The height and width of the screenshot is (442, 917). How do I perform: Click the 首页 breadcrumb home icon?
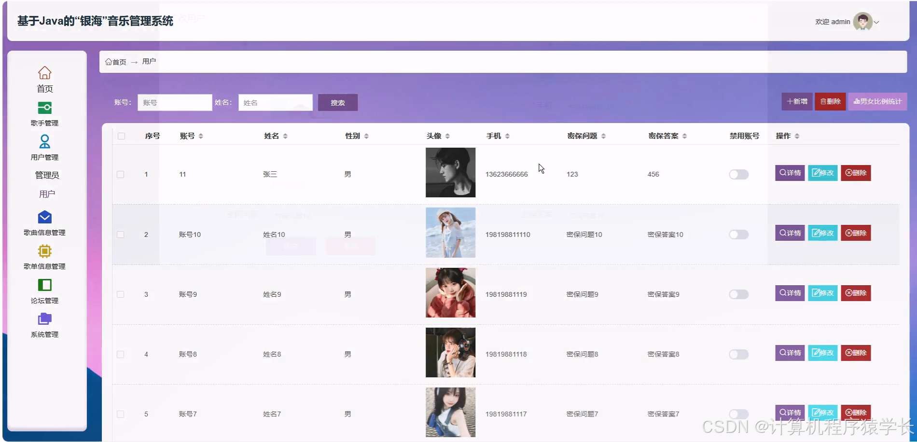[x=109, y=61]
